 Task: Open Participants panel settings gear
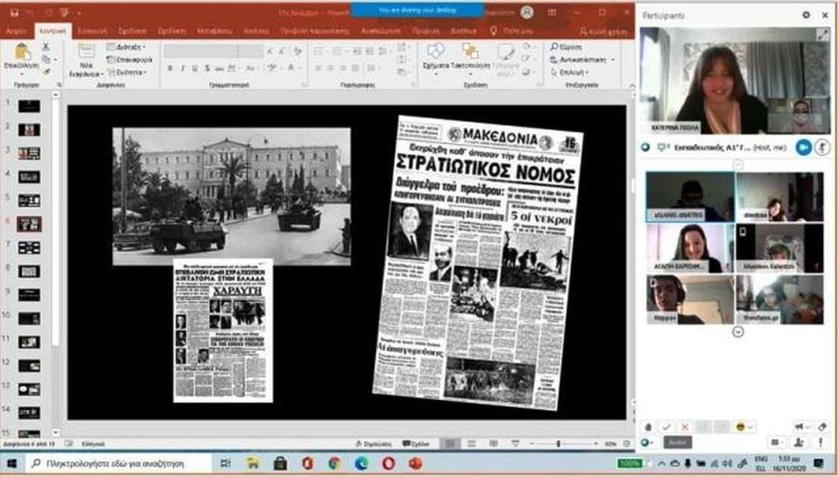(x=806, y=15)
